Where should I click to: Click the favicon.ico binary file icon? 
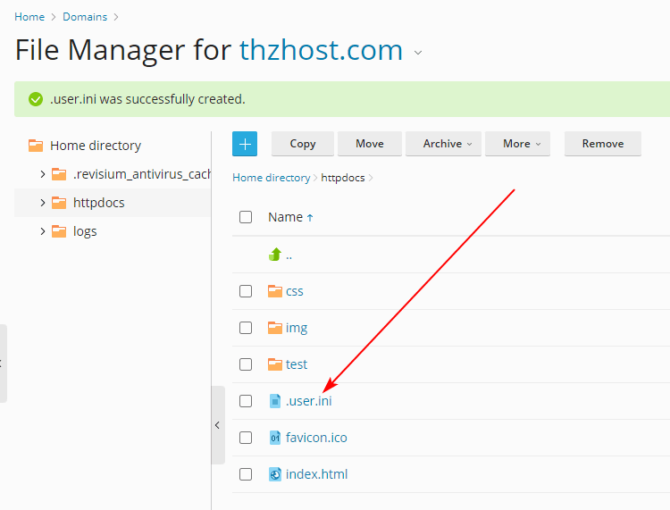coord(275,438)
